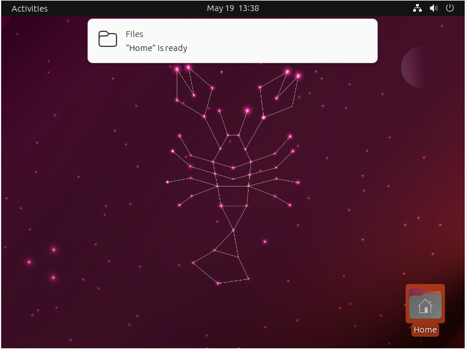
Task: Expand the clock dropdown showing May 19
Action: coord(233,8)
